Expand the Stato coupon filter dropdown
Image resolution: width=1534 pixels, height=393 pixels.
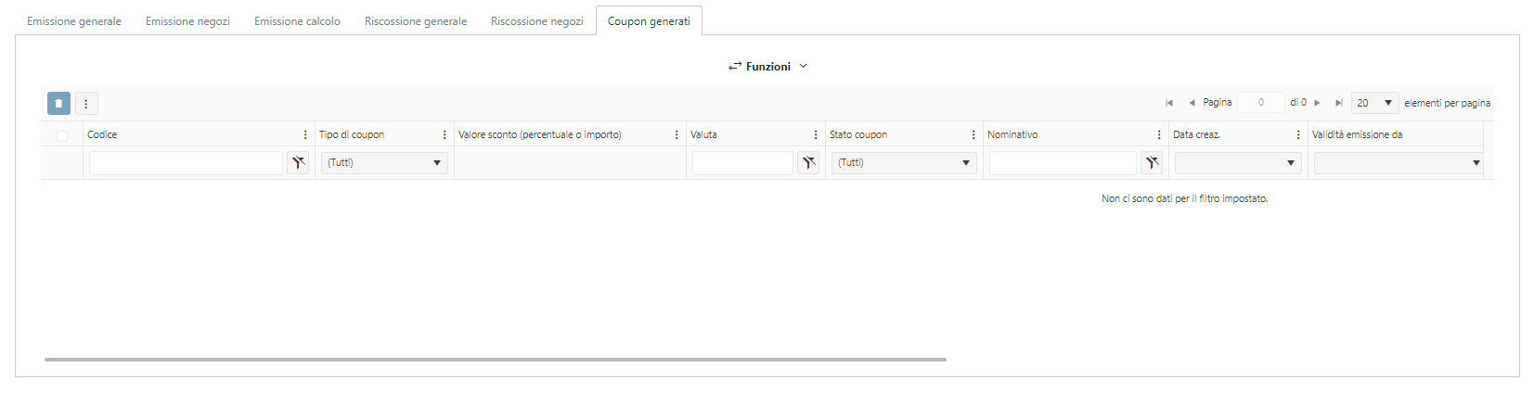pyautogui.click(x=966, y=163)
